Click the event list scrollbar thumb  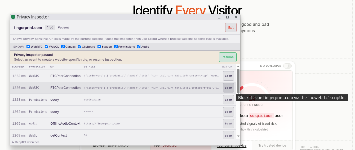[x=238, y=81]
